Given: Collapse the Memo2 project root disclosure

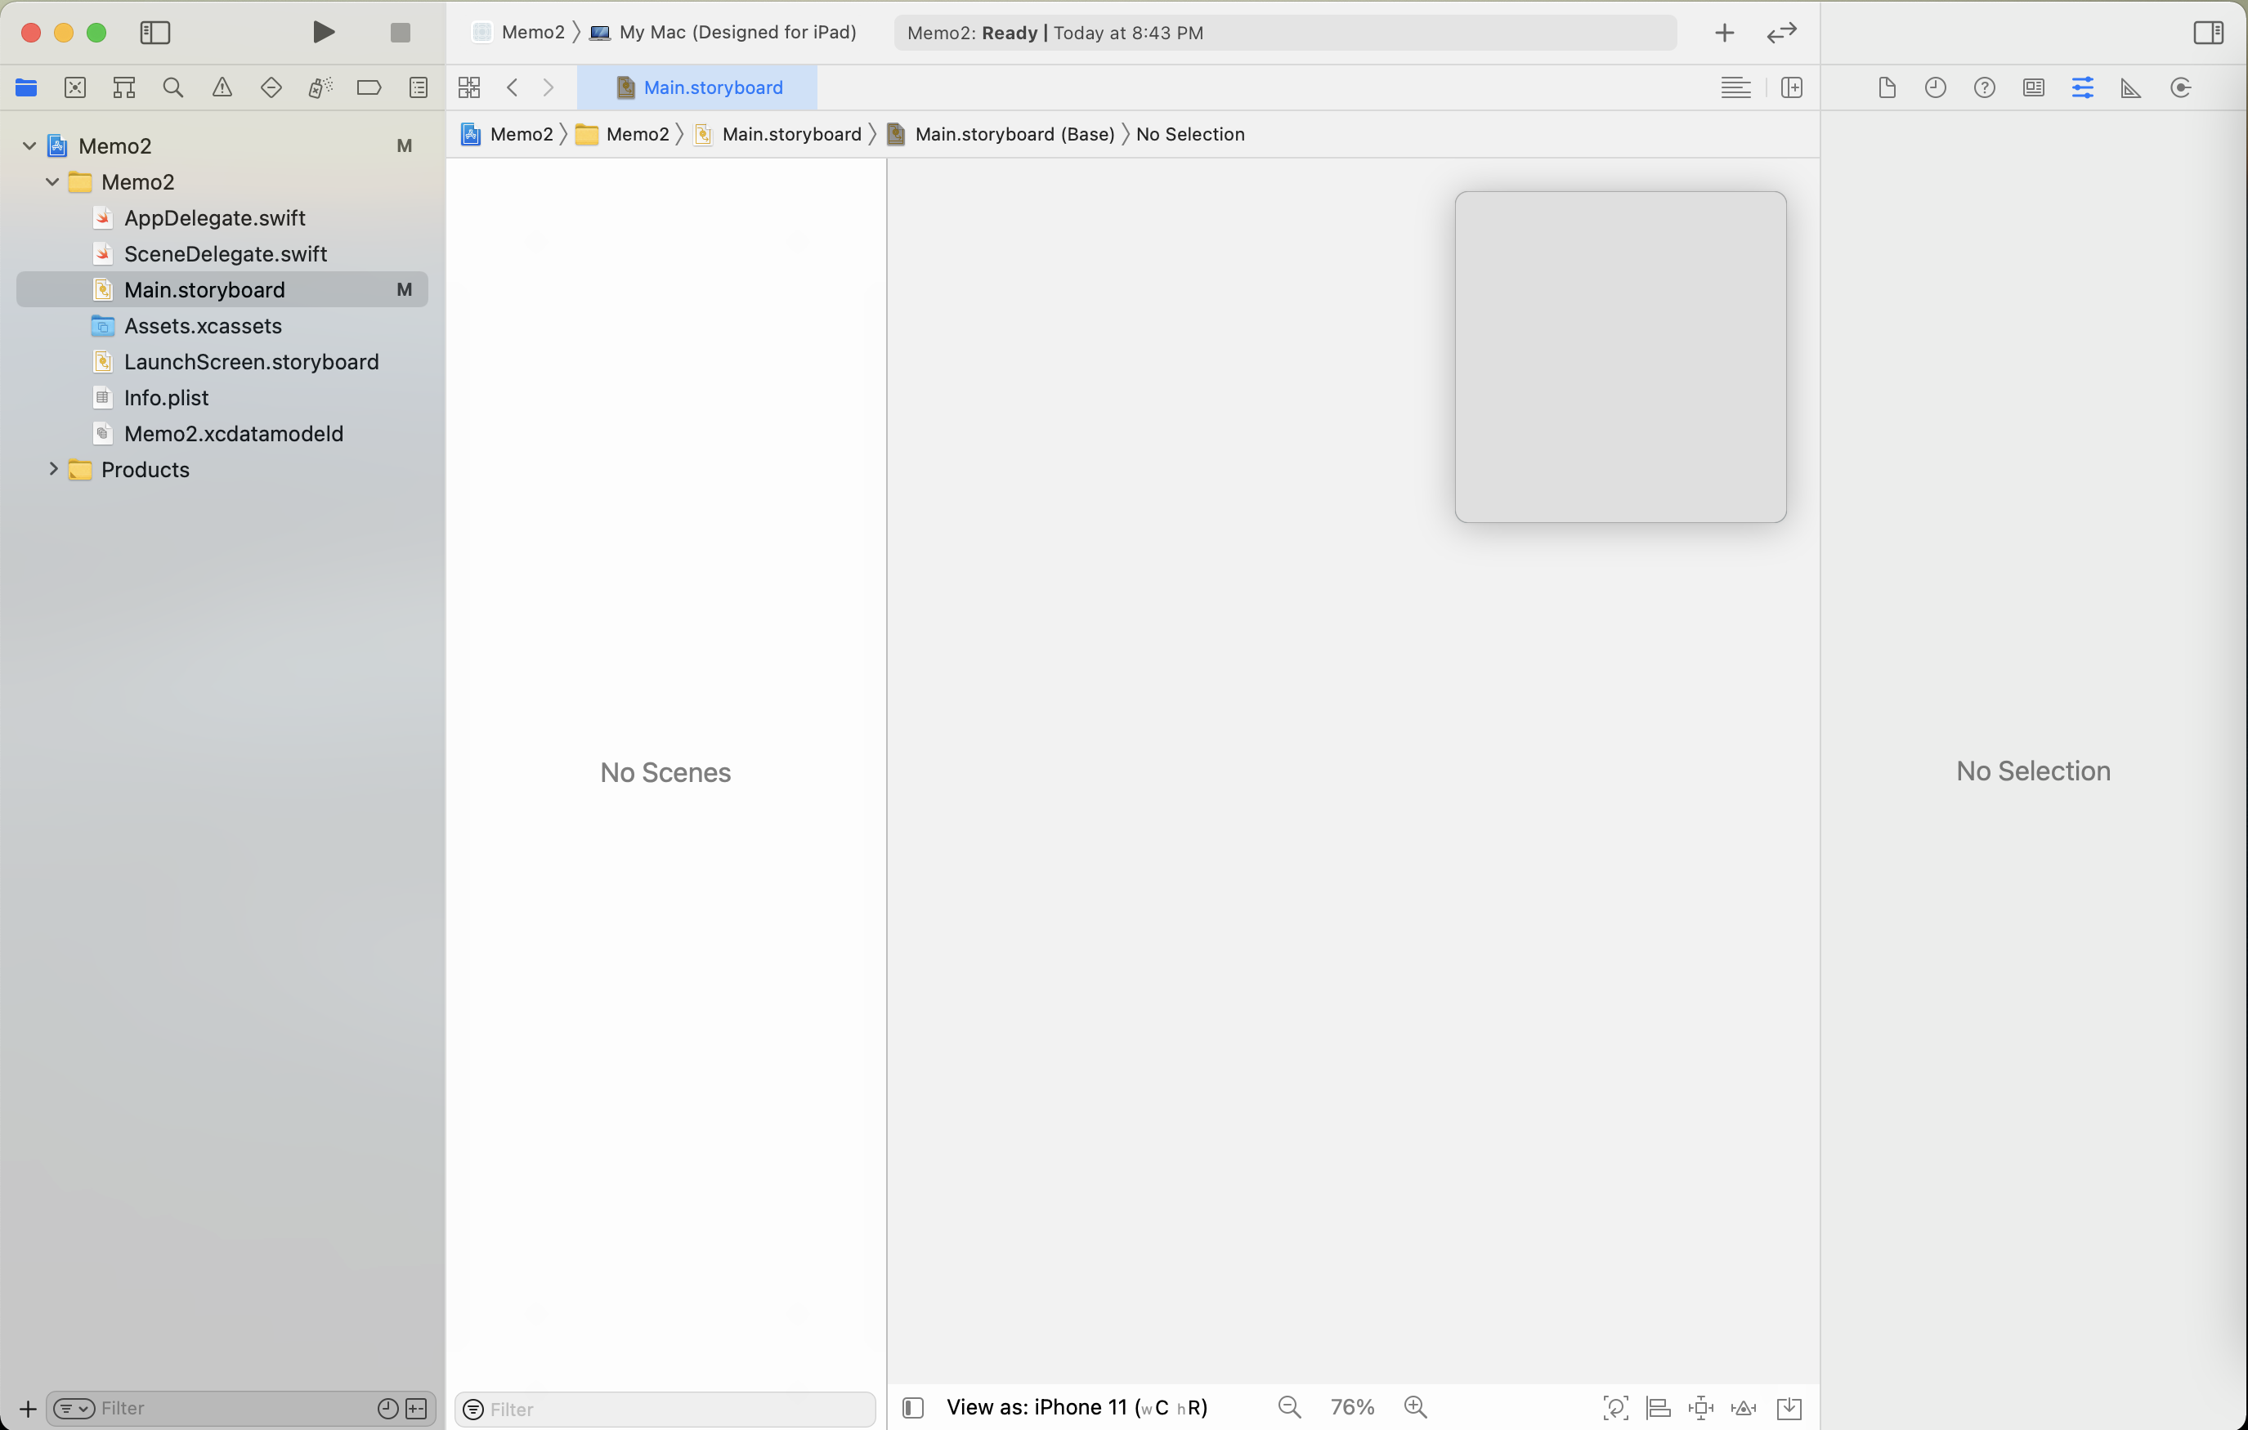Looking at the screenshot, I should (30, 145).
